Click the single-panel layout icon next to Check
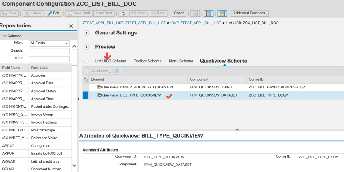 (x=195, y=14)
